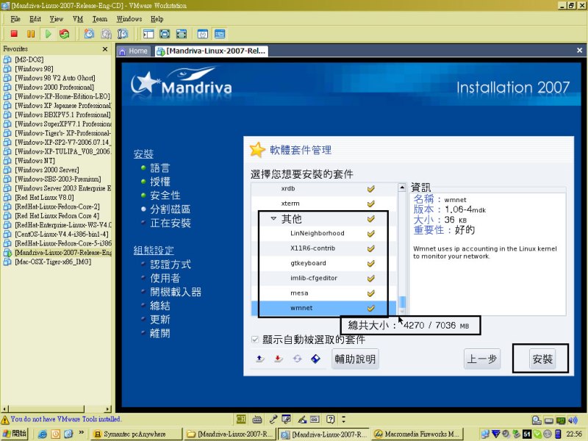588x441 pixels.
Task: Click the hard disk device icon in VMware status bar
Action: coord(537,420)
